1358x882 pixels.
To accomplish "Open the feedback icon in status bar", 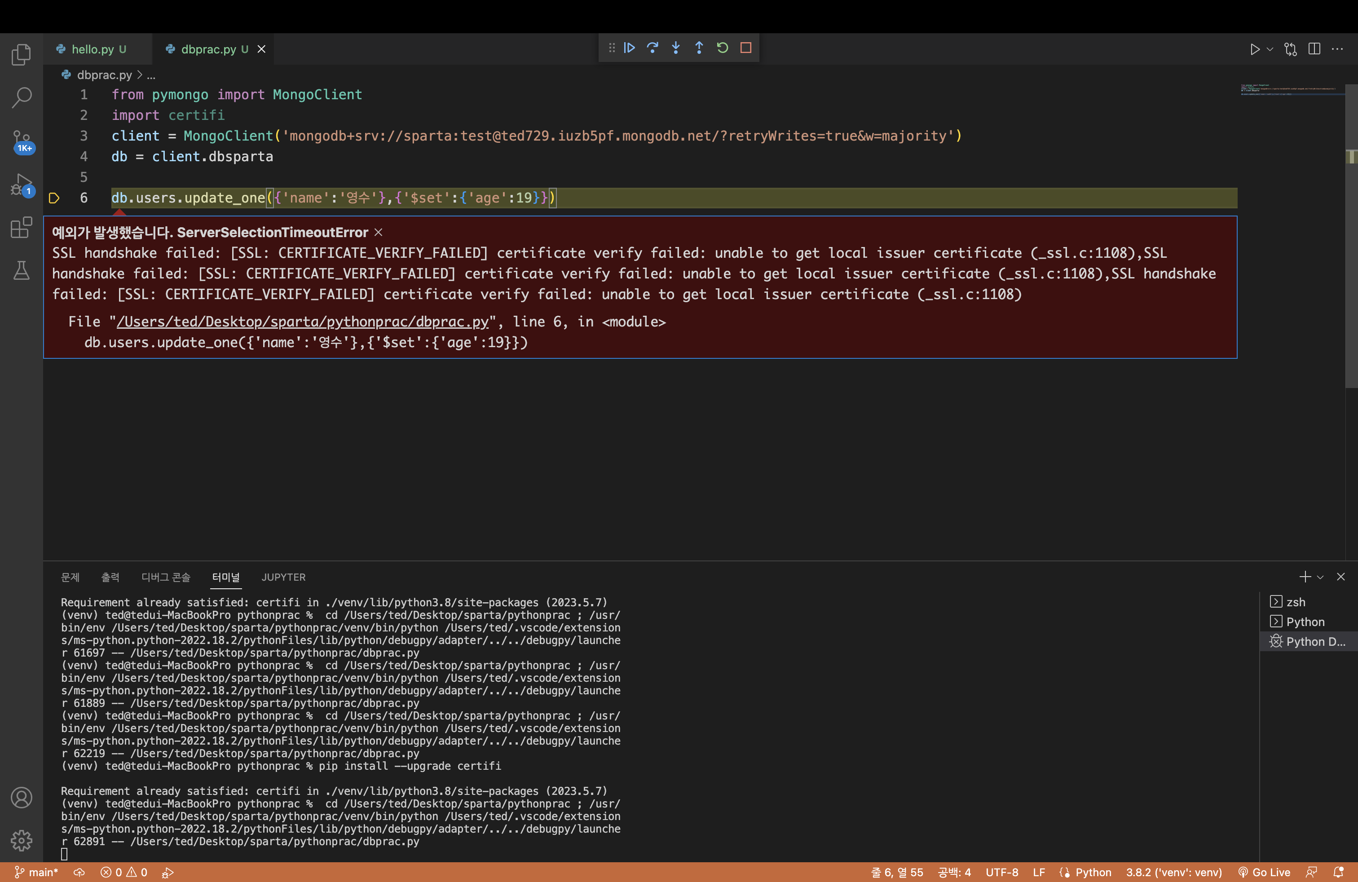I will (x=1312, y=872).
